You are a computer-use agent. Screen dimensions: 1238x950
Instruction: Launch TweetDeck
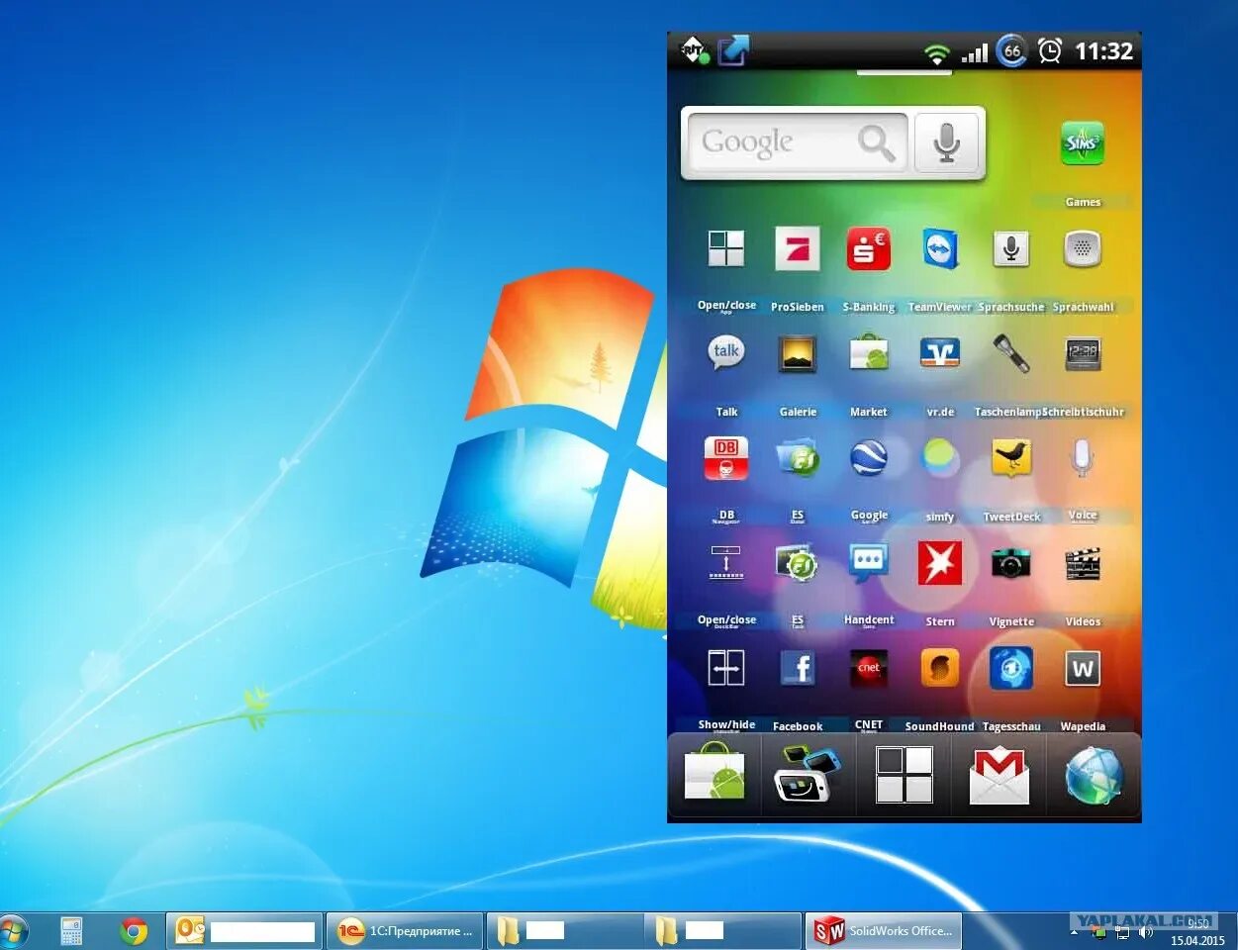1011,457
